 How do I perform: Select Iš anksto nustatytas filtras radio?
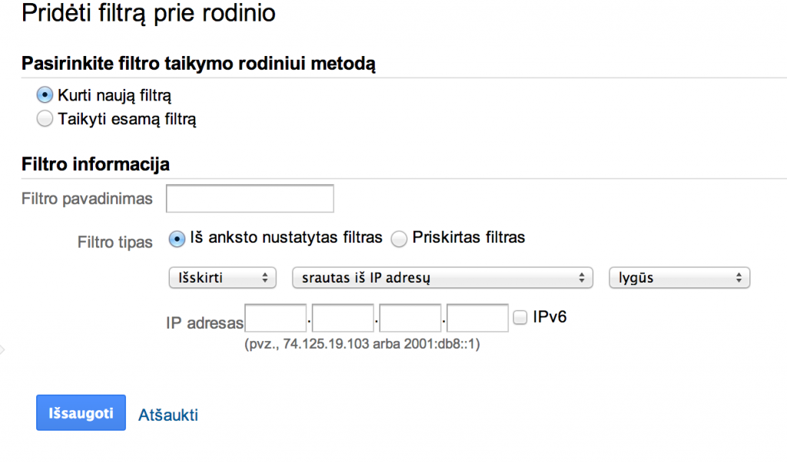click(x=177, y=239)
